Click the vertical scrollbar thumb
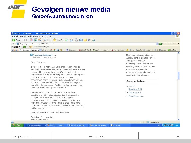 tap(179, 76)
